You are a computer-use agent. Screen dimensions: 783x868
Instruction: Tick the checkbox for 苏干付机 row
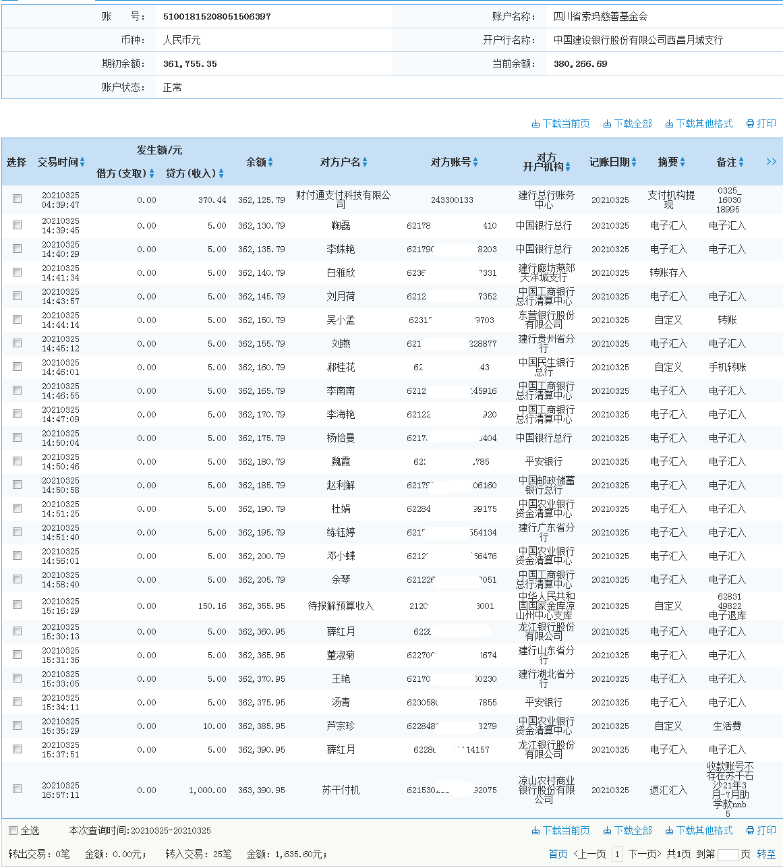click(x=17, y=789)
